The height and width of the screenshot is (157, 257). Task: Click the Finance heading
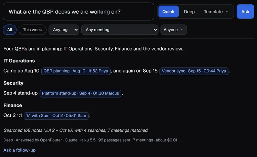(x=13, y=105)
